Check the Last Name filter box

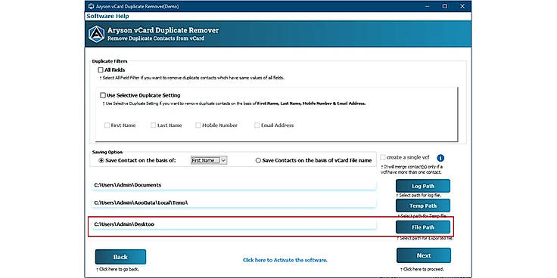pos(153,125)
